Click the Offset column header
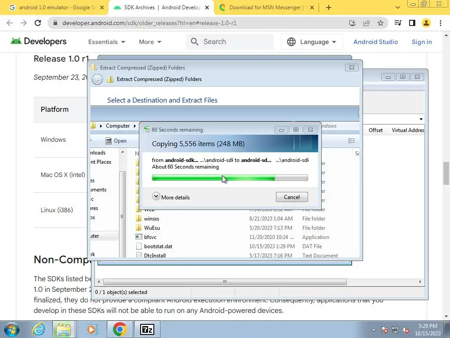The width and height of the screenshot is (450, 338). [375, 130]
